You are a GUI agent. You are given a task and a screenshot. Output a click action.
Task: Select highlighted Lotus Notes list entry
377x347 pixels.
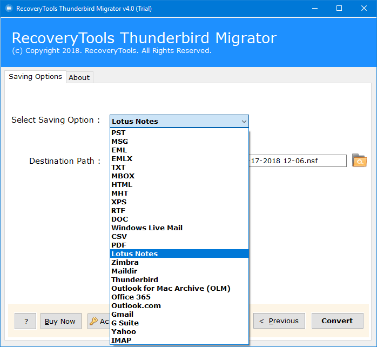(x=179, y=254)
